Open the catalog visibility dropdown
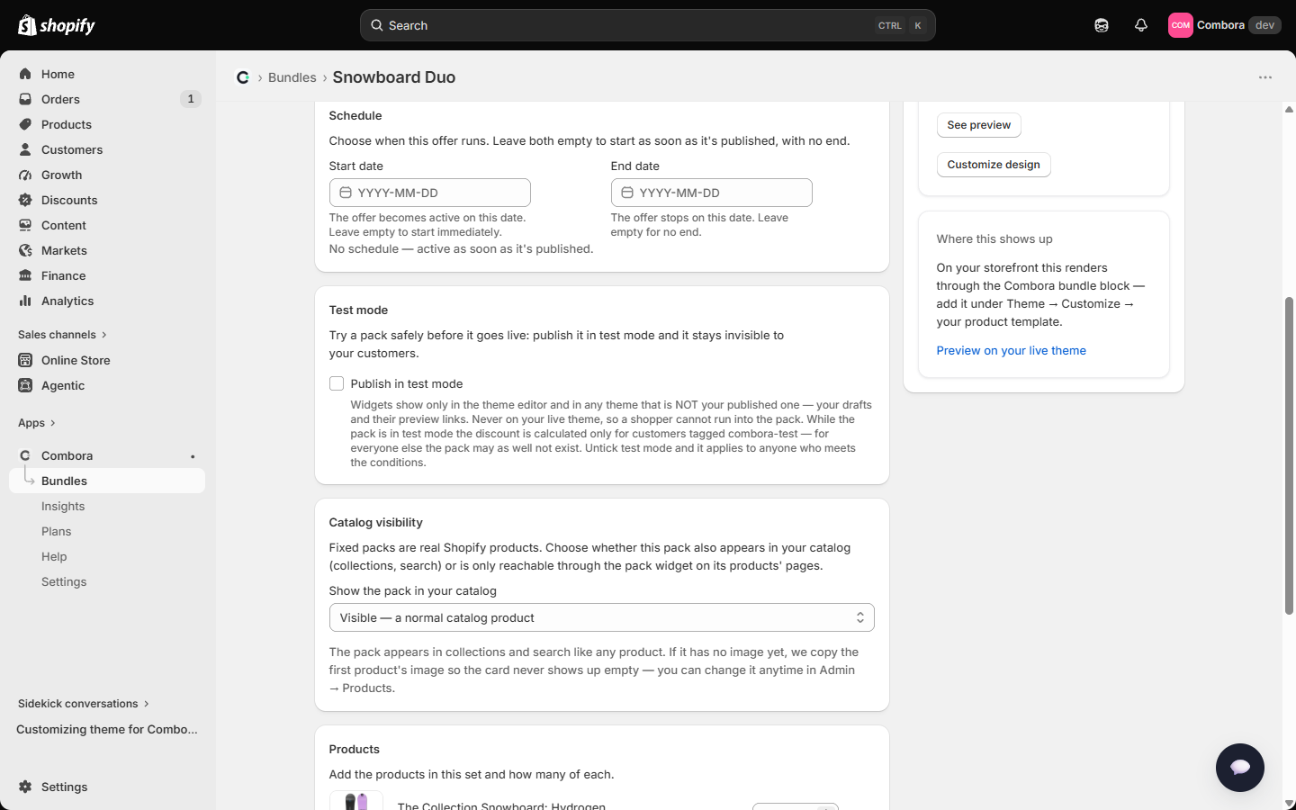The image size is (1296, 810). (x=601, y=617)
